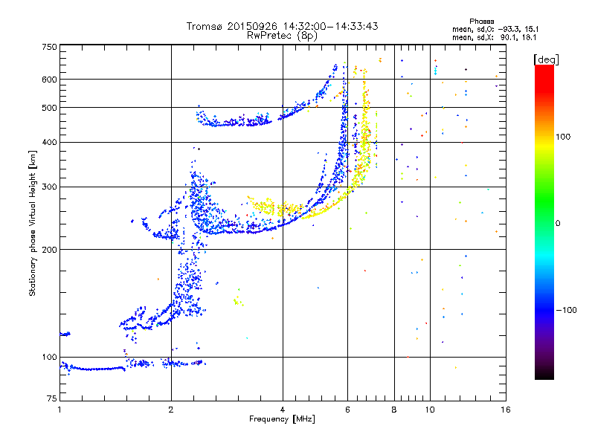Image resolution: width=595 pixels, height=446 pixels.
Task: Select the 'mean, sd,X: 90.1, 18.1' line
Action: 494,37
